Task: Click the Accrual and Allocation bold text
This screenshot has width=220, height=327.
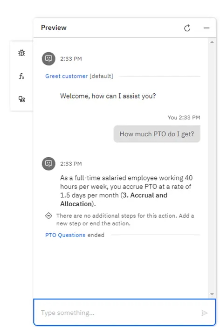Action: point(114,199)
